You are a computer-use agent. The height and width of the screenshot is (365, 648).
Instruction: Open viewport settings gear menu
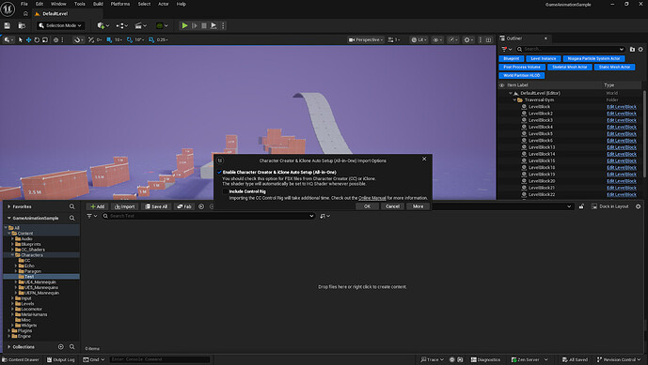[468, 40]
